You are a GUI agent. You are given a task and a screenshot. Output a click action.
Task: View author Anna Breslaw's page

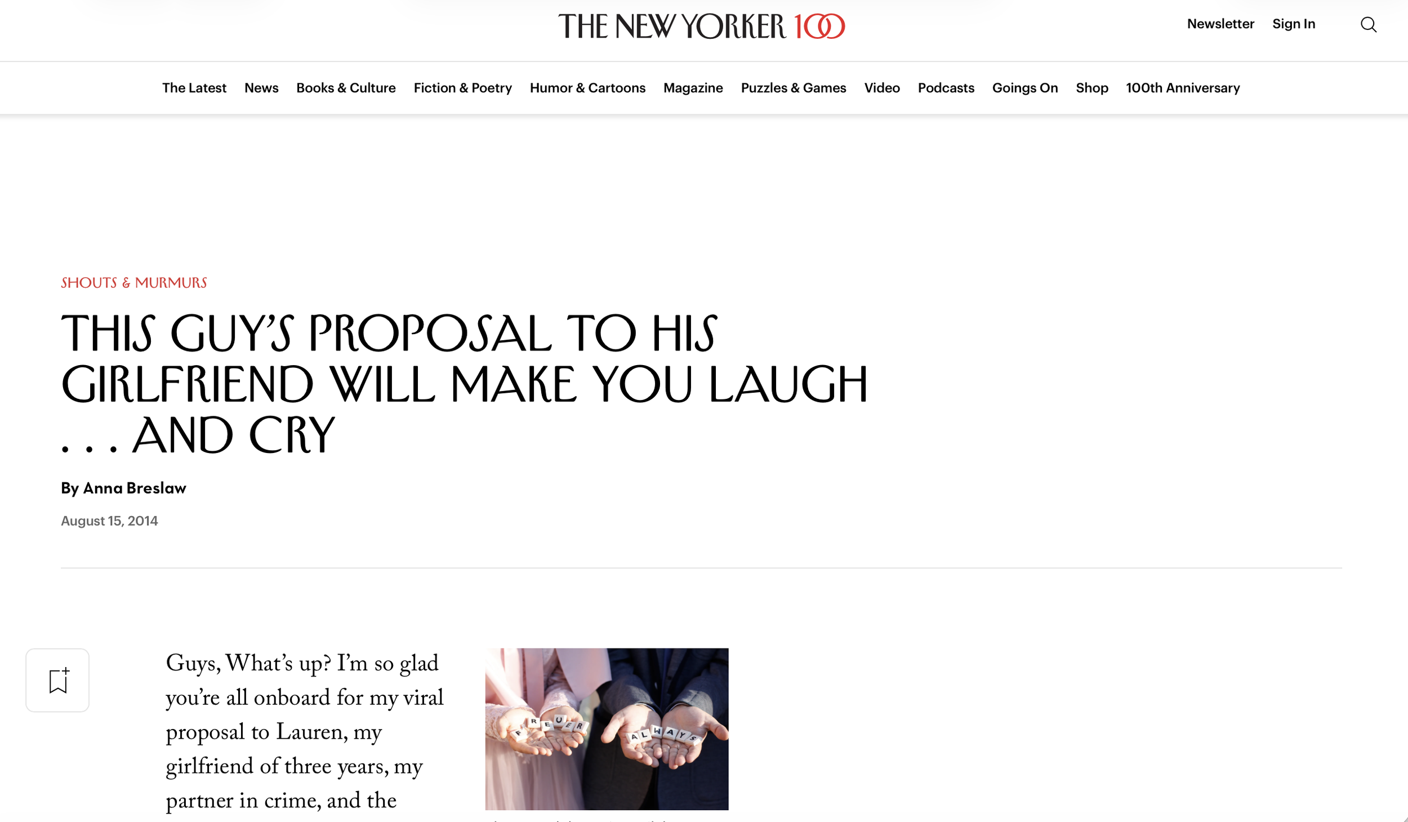click(x=135, y=488)
